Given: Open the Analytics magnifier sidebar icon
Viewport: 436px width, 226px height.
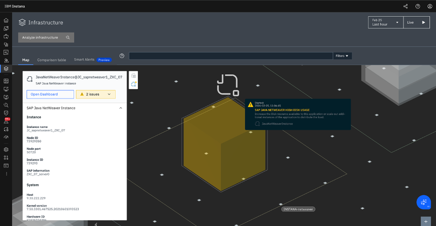Looking at the screenshot, I should click(x=6, y=105).
